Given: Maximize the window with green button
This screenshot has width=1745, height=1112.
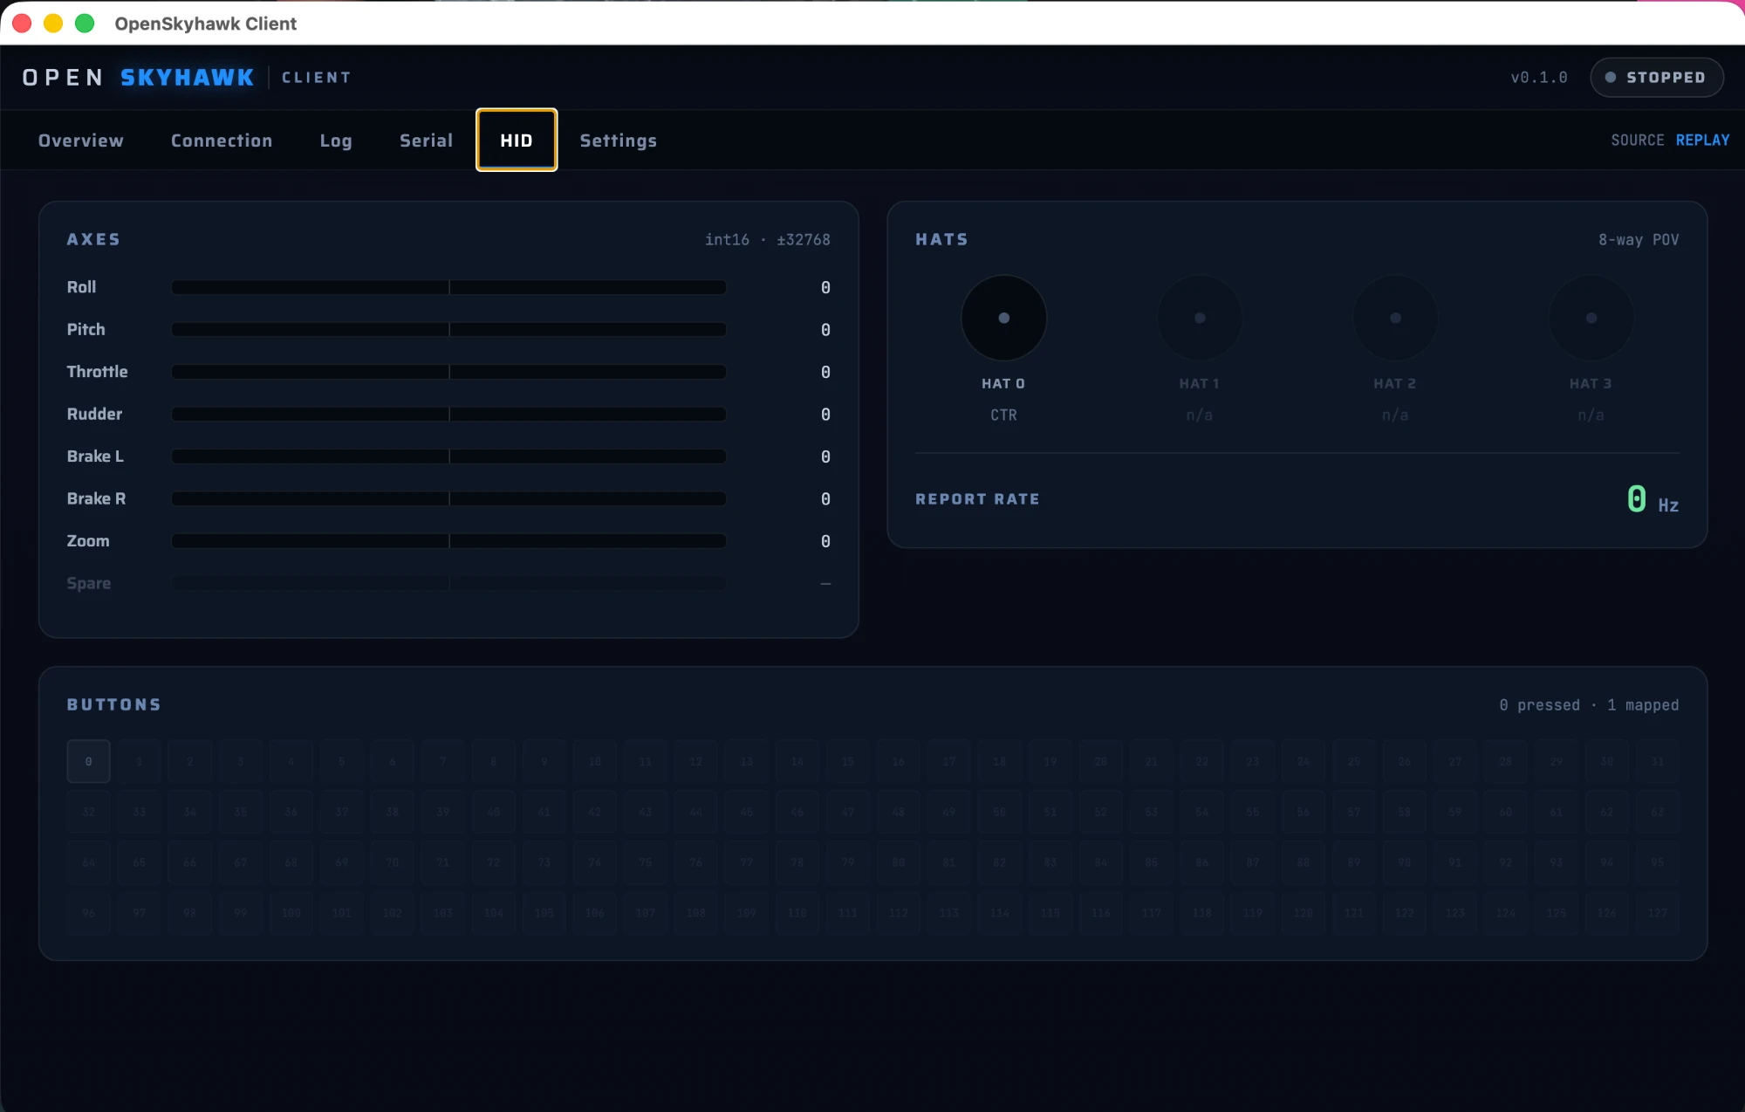Looking at the screenshot, I should pyautogui.click(x=85, y=24).
